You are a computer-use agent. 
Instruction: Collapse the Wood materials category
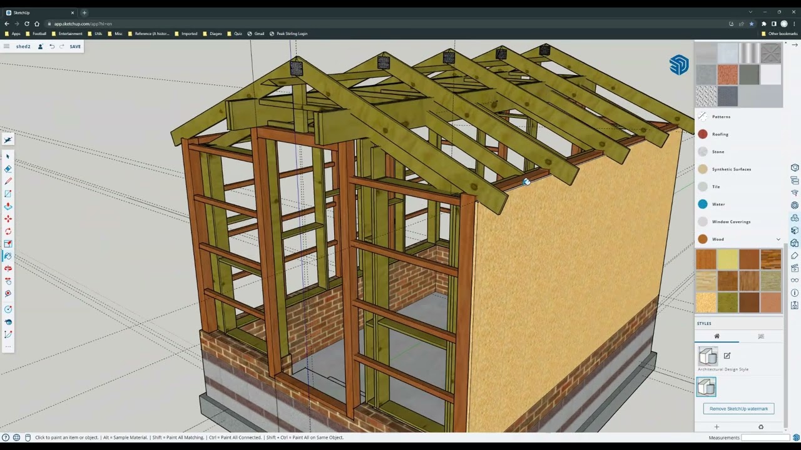(x=778, y=239)
